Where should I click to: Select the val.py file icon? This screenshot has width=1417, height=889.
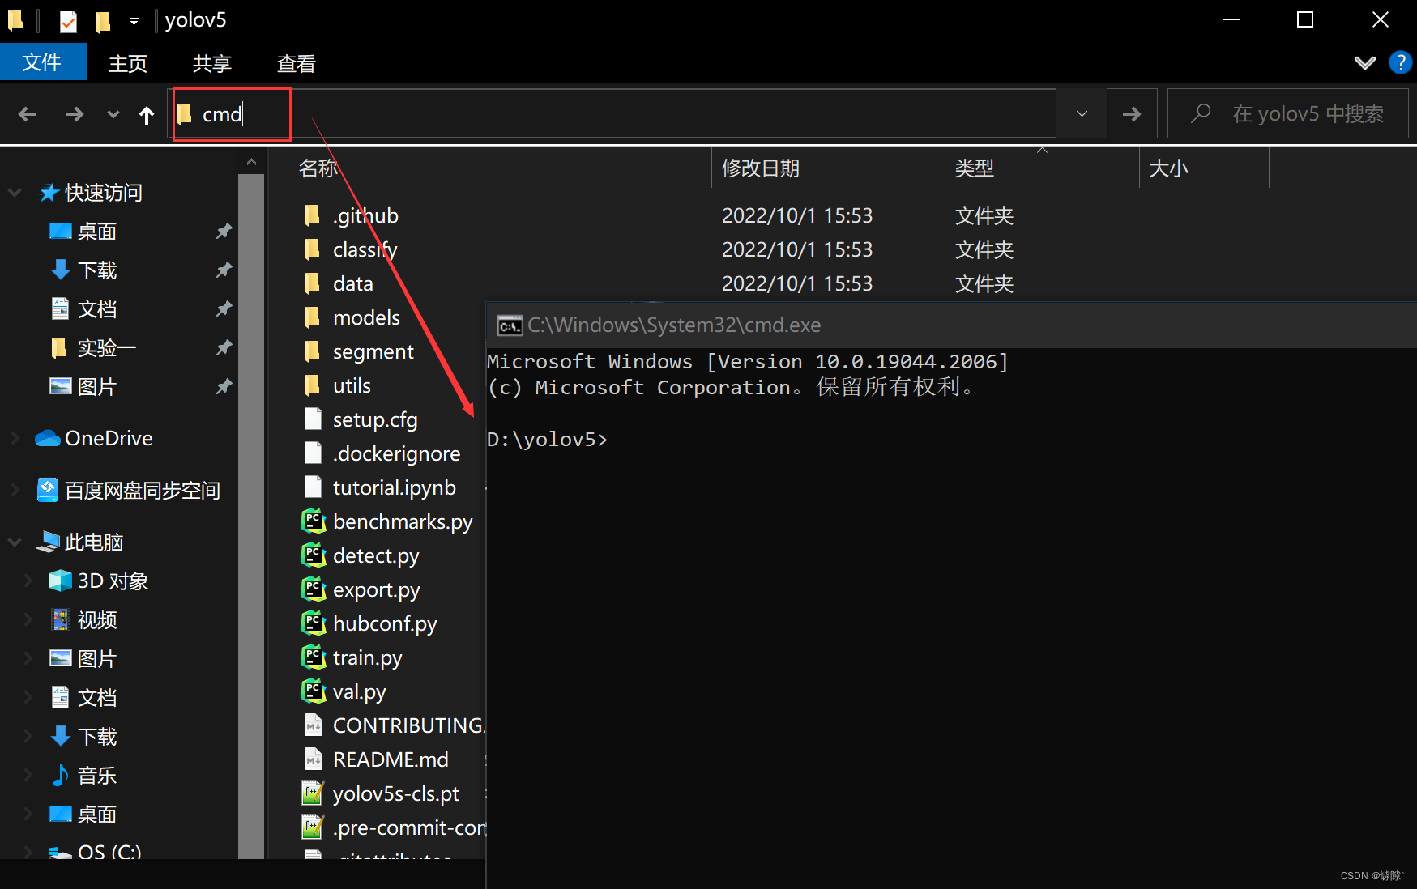tap(314, 691)
